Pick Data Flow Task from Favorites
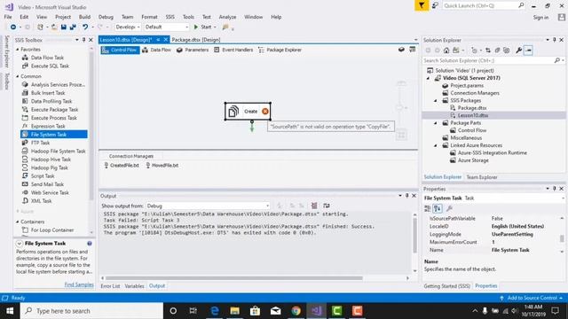 pyautogui.click(x=47, y=58)
